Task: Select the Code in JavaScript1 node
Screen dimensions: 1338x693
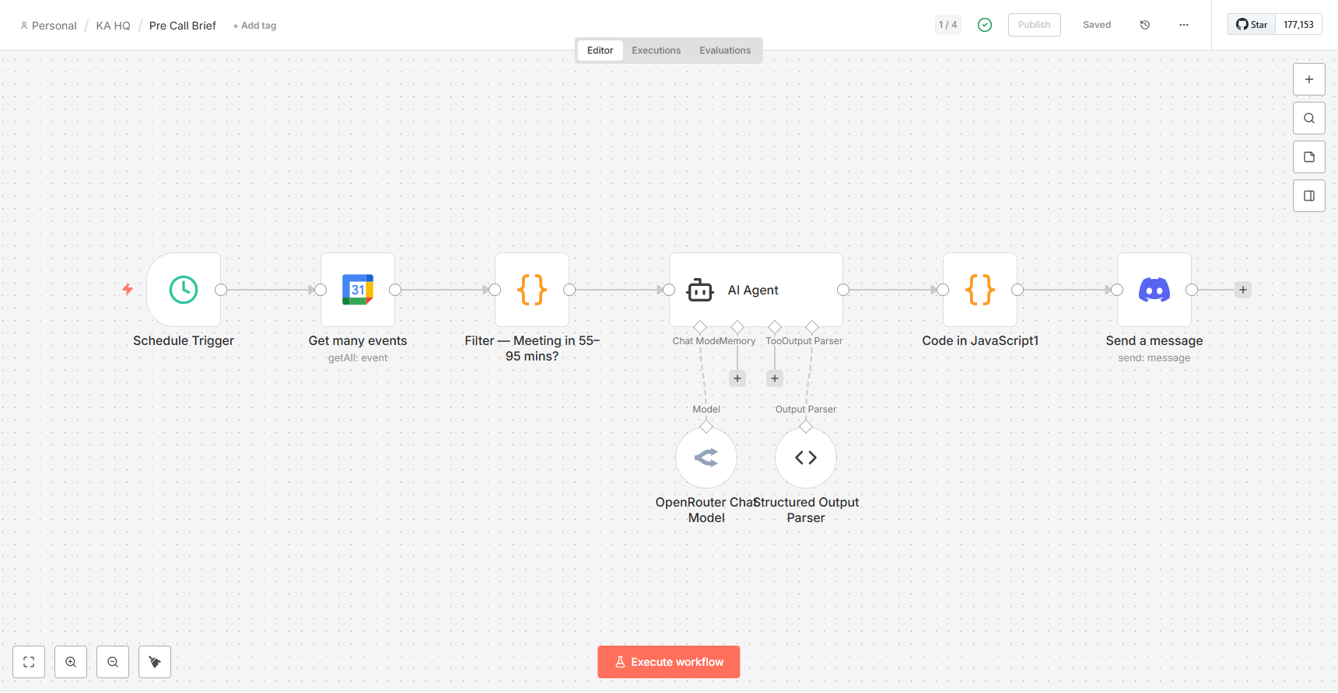Action: coord(980,290)
